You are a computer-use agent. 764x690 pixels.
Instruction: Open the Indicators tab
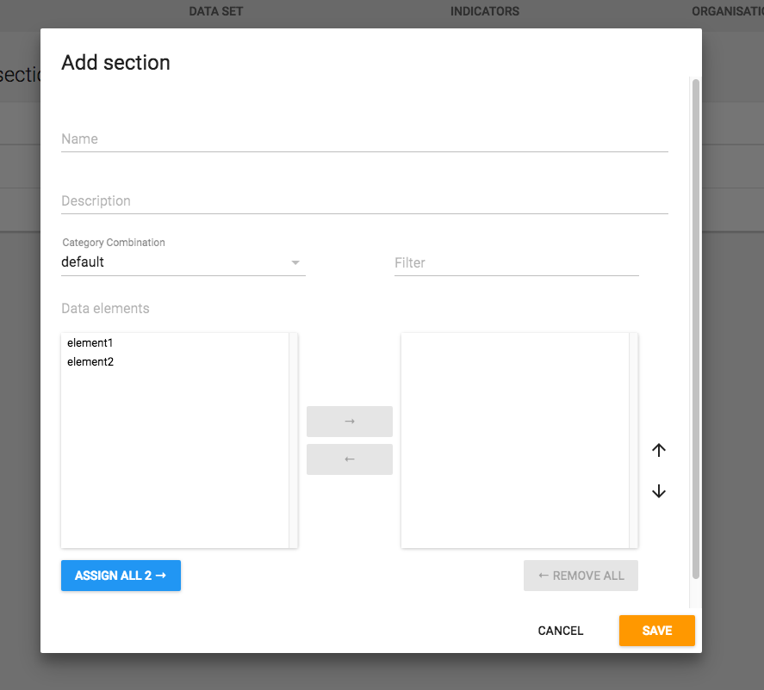pyautogui.click(x=485, y=12)
